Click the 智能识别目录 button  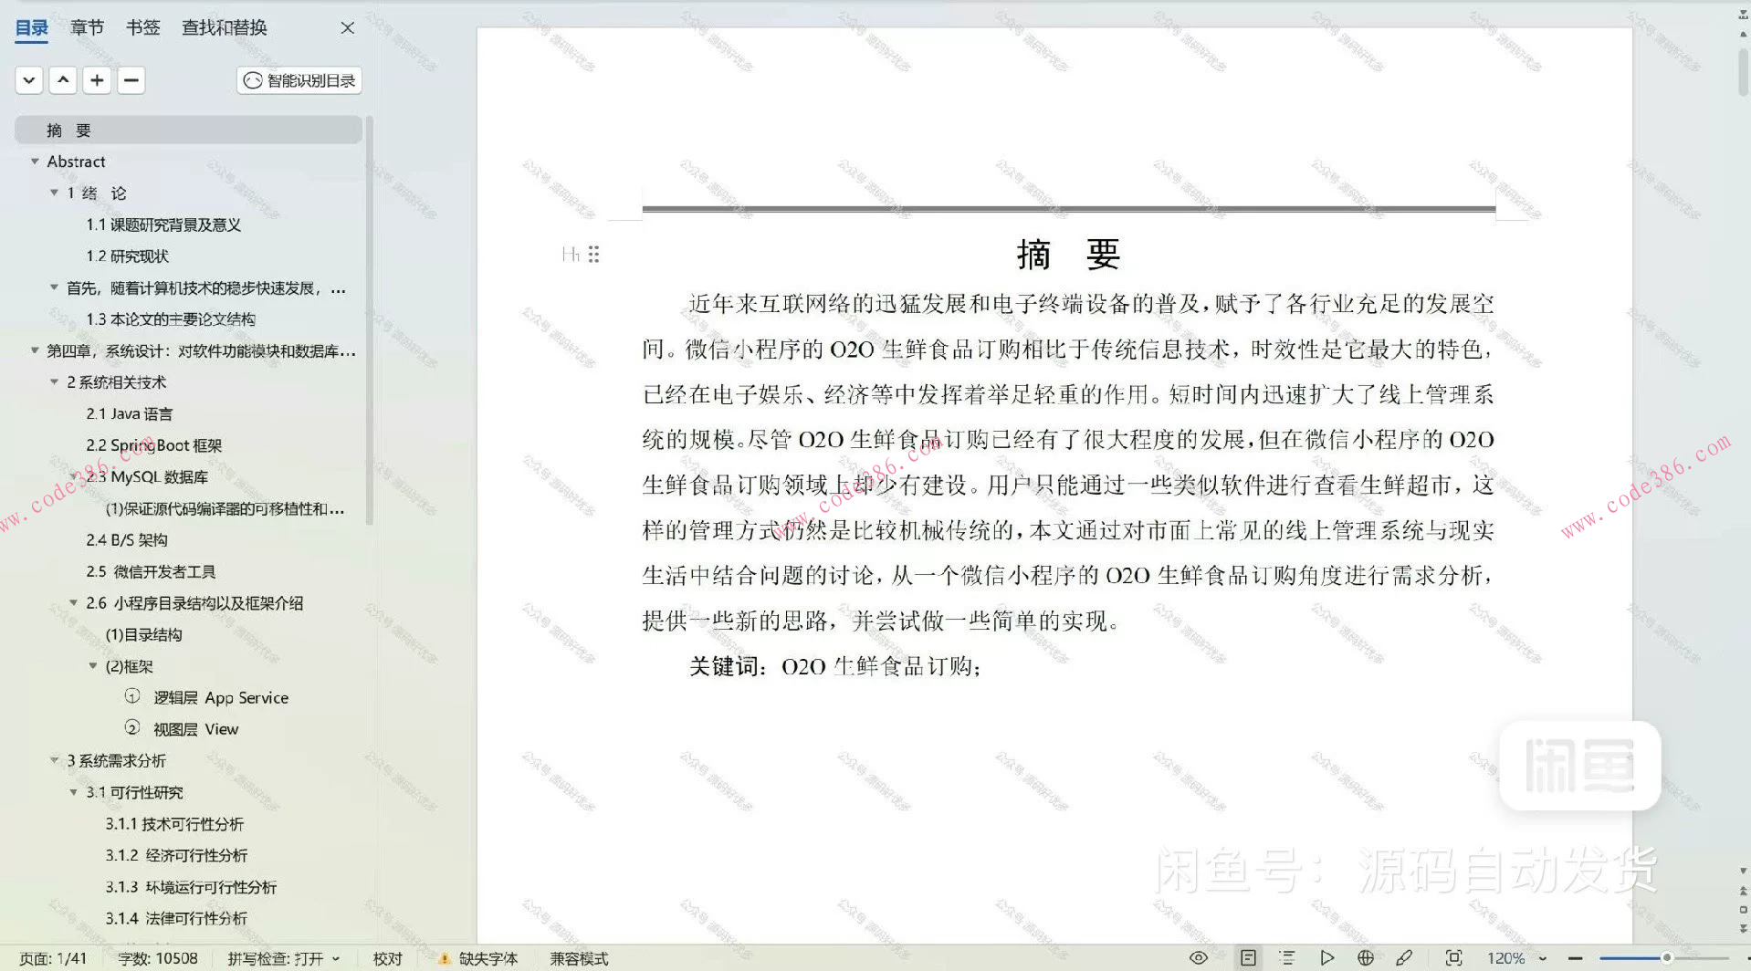point(299,80)
